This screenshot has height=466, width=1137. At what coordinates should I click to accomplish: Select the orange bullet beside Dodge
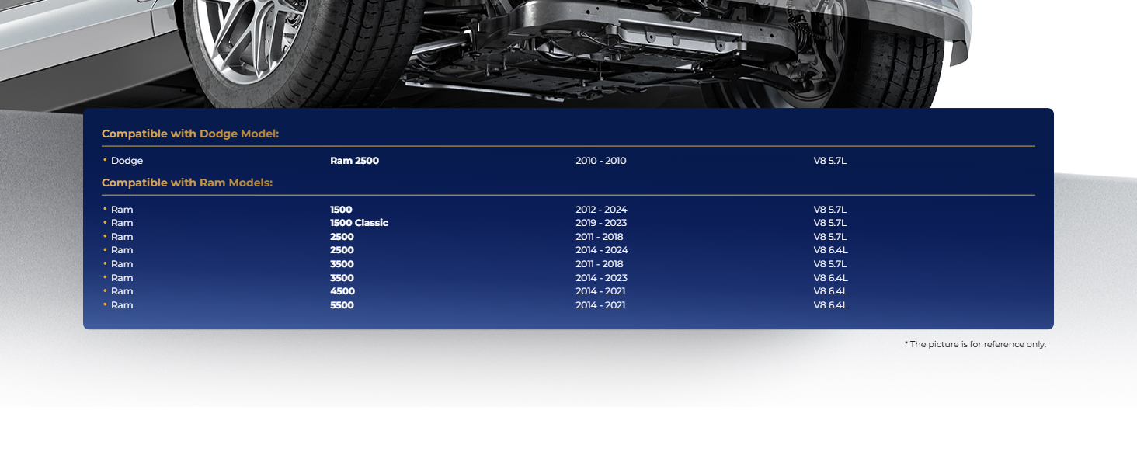[105, 161]
